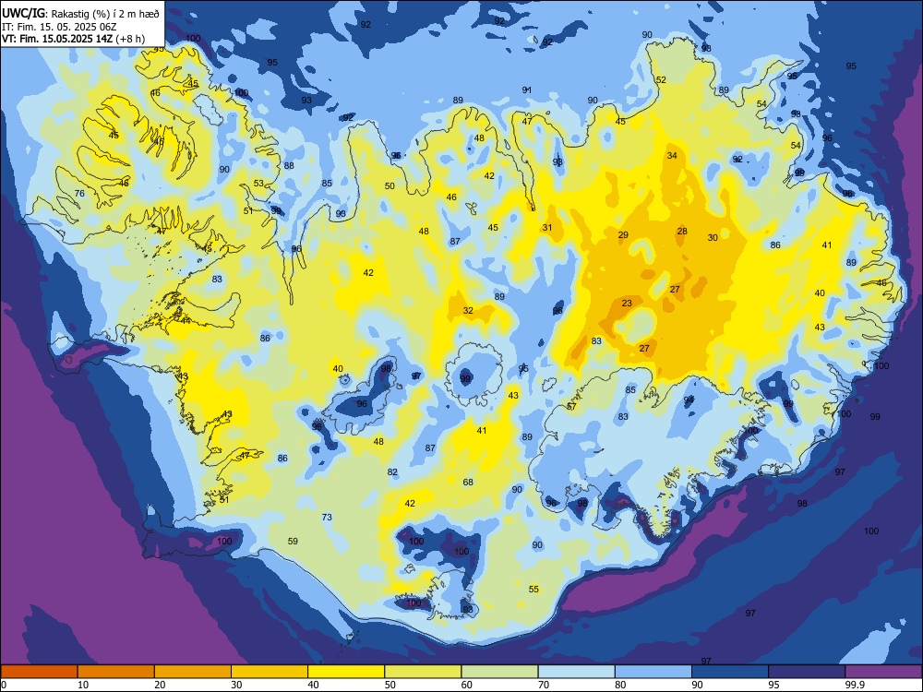Image resolution: width=923 pixels, height=692 pixels.
Task: Click the humidity value 73 on the map
Action: [327, 518]
